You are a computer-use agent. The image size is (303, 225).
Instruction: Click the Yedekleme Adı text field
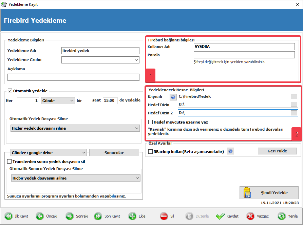100,51
